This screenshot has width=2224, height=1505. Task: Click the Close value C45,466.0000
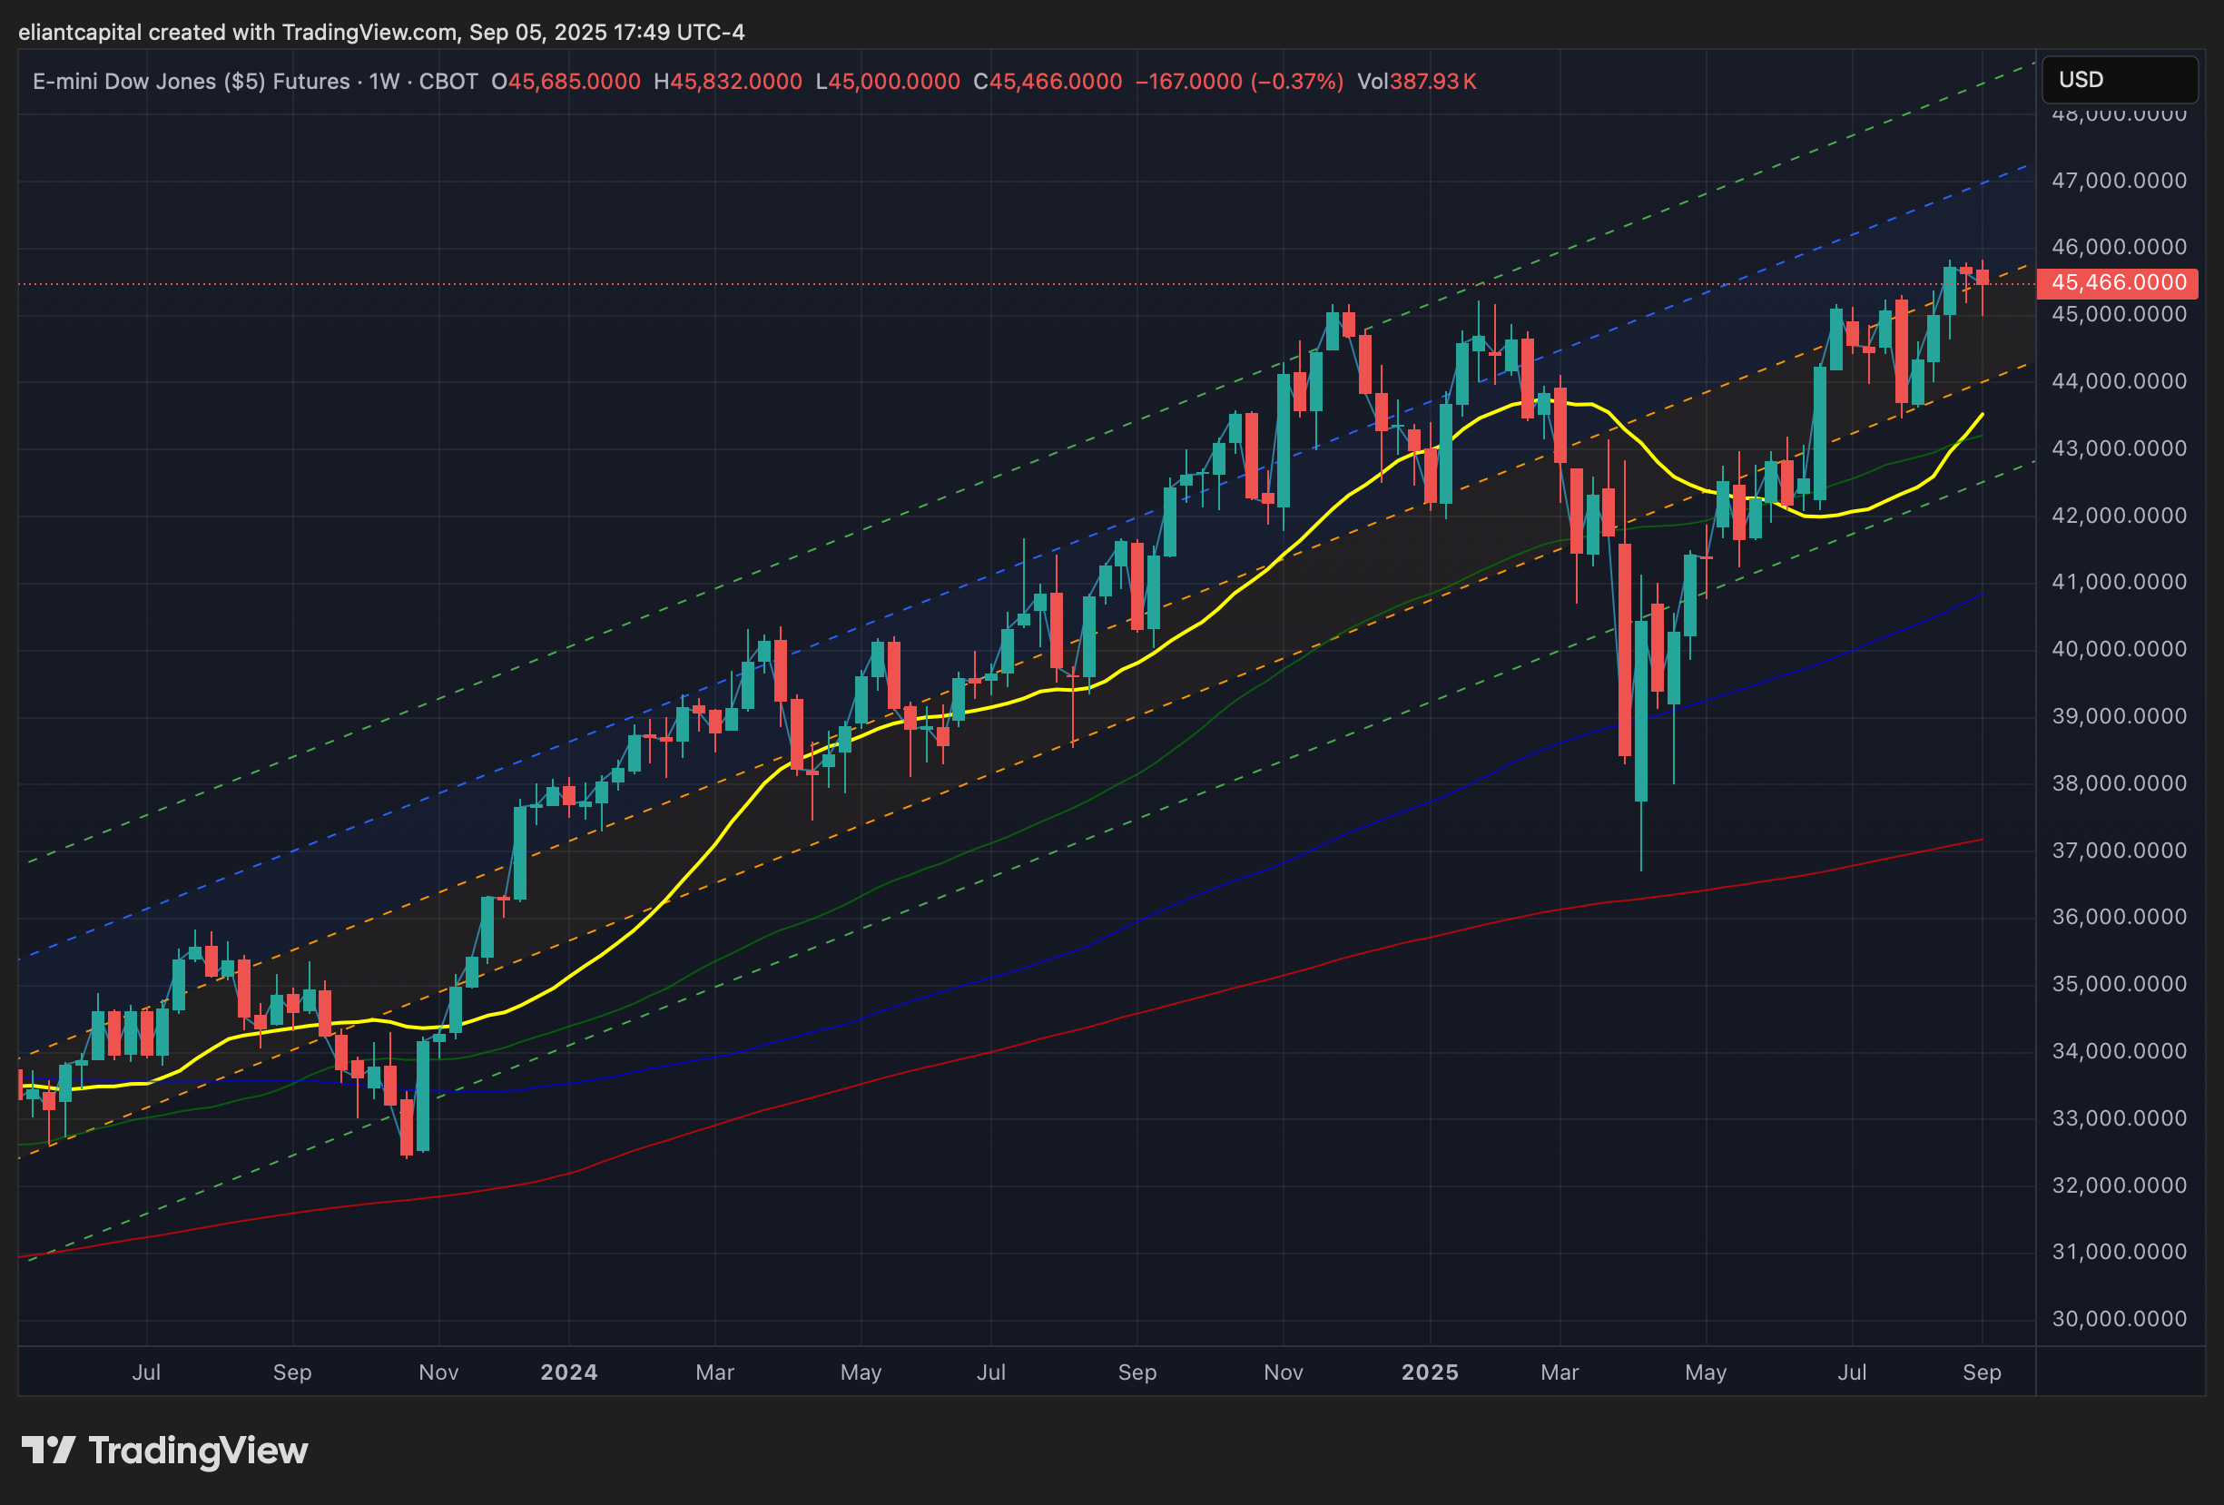1047,82
